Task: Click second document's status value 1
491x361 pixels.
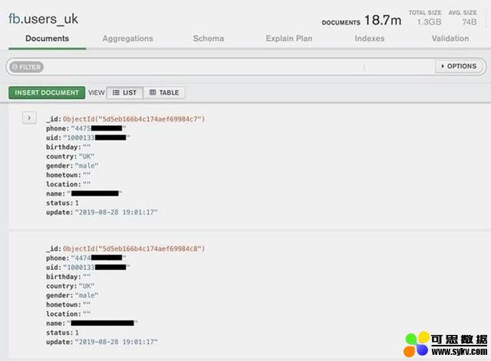Action: click(77, 333)
